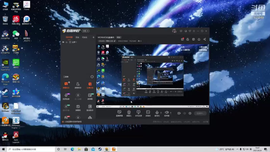Toggle visibility eye of 全屏1 source
Viewport: 270px width, 152px height.
click(x=63, y=42)
